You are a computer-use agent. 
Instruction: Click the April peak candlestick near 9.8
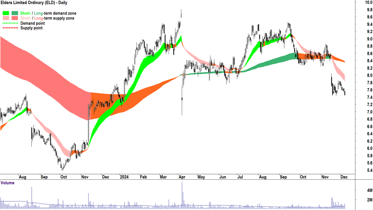tap(181, 14)
